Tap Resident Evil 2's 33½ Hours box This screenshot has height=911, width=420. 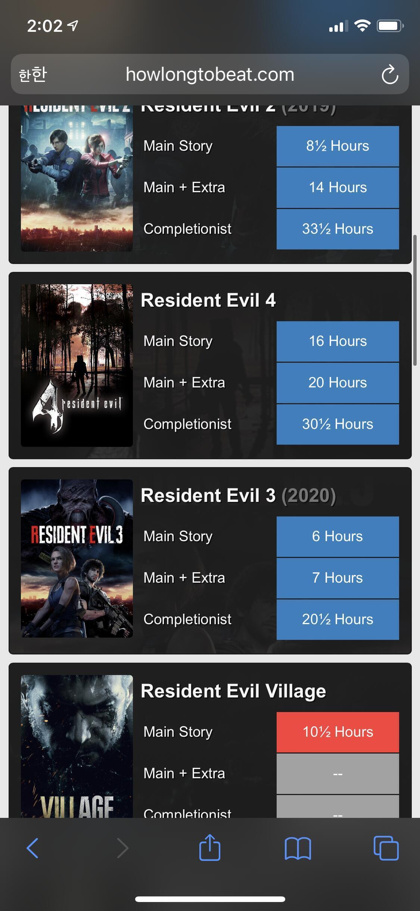338,229
